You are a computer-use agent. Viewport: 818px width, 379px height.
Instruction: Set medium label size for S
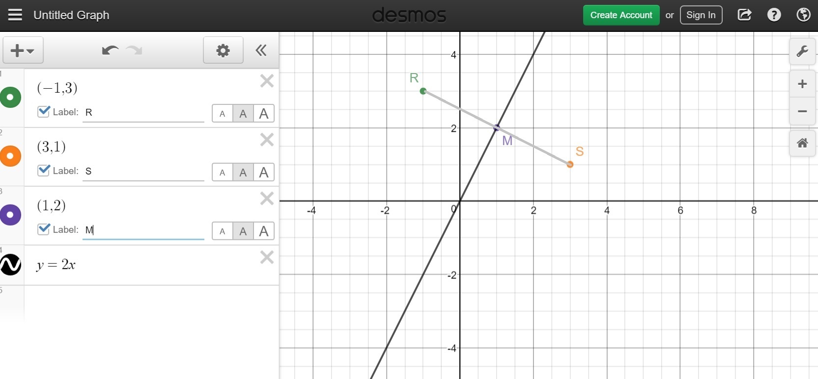(x=243, y=172)
